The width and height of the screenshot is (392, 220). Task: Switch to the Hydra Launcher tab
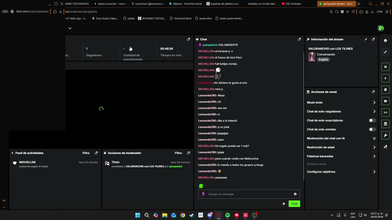click(110, 4)
